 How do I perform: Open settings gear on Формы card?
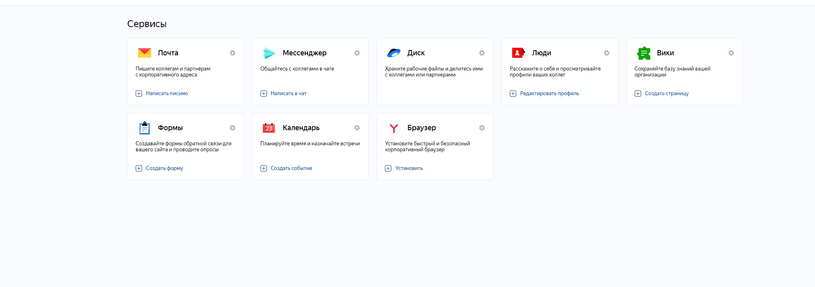pos(233,128)
